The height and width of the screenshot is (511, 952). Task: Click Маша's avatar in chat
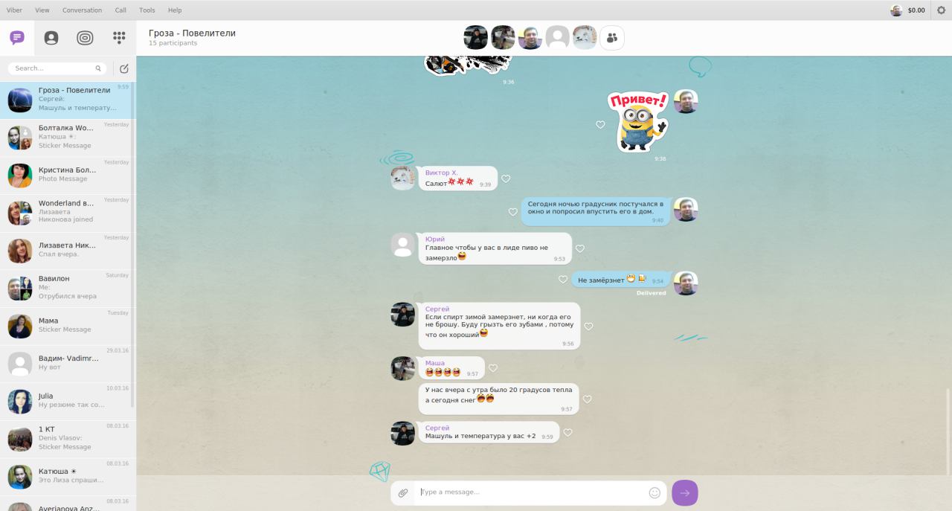(x=403, y=368)
